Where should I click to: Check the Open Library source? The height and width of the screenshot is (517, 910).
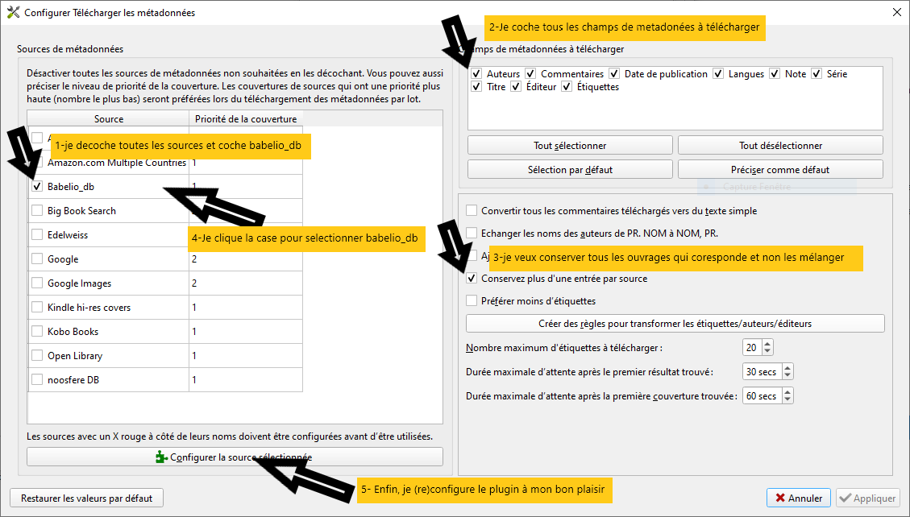[x=37, y=356]
